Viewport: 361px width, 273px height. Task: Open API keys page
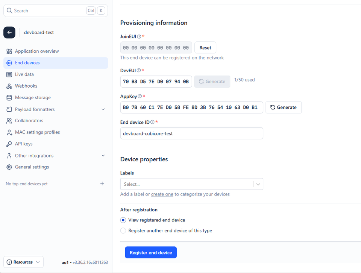[x=56, y=144]
